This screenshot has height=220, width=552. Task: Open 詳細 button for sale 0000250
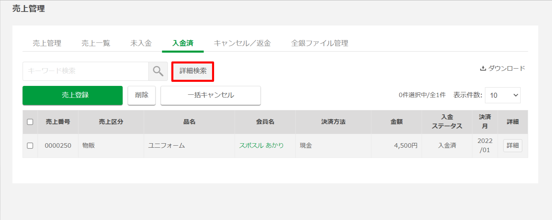pos(513,145)
